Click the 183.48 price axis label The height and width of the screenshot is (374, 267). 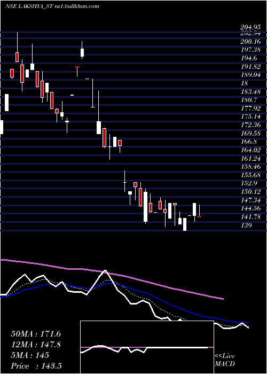[250, 91]
